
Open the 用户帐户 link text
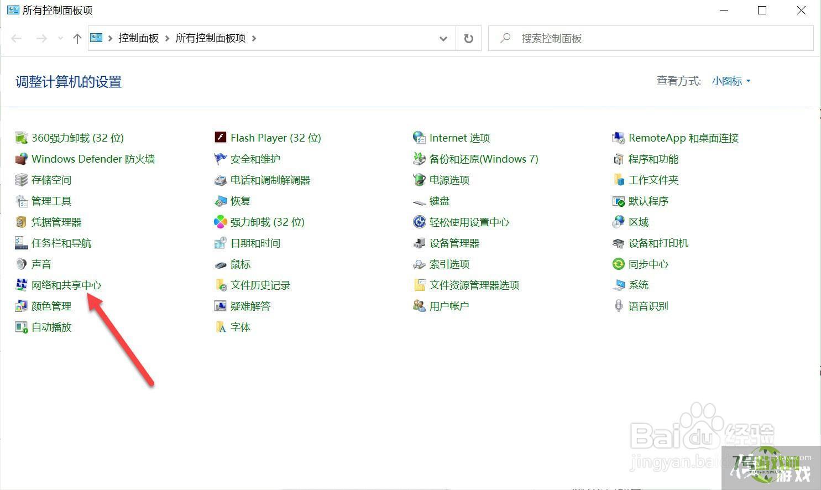click(x=449, y=306)
